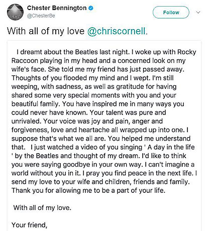Open the @chriscornell mention link

(x=117, y=31)
